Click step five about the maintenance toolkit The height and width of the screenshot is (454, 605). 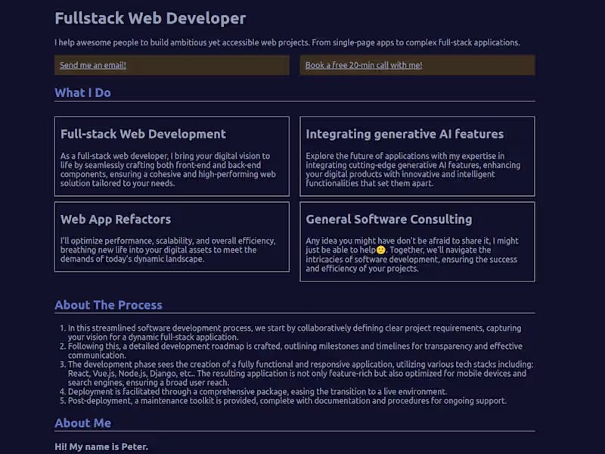[x=286, y=401]
